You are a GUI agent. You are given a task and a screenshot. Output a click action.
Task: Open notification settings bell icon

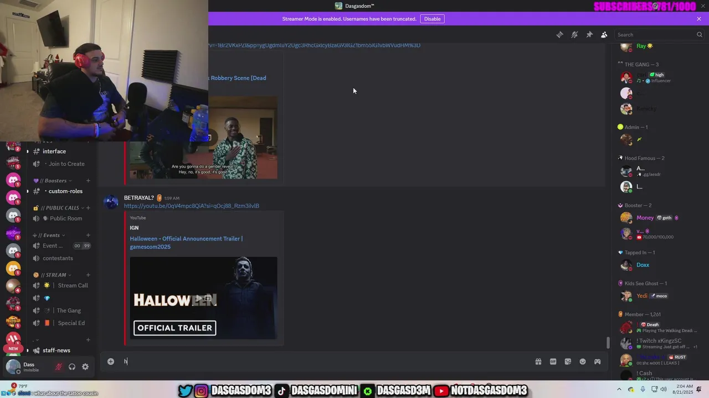[574, 35]
